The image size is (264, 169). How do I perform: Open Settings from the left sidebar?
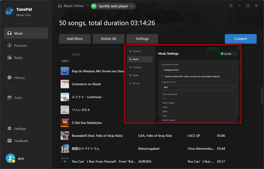[26, 129]
